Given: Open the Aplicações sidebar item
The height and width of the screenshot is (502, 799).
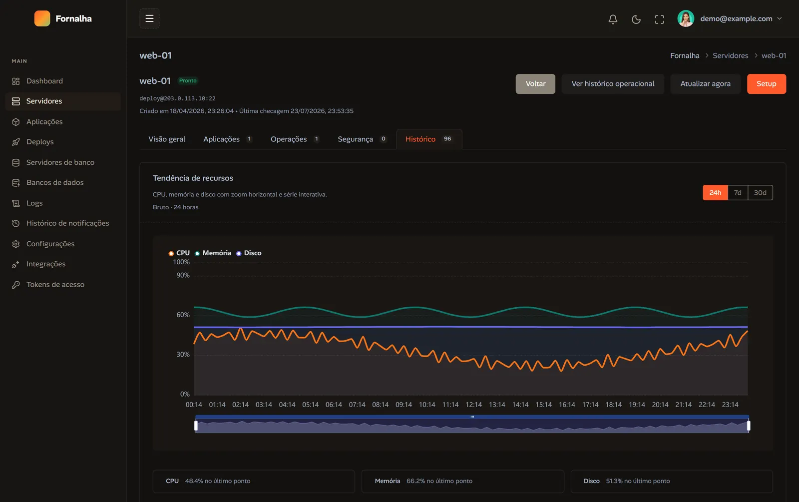Looking at the screenshot, I should coord(63,122).
